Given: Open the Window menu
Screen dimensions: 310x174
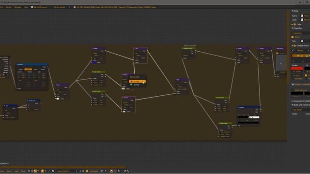Looking at the screenshot, I should pyautogui.click(x=17, y=7).
